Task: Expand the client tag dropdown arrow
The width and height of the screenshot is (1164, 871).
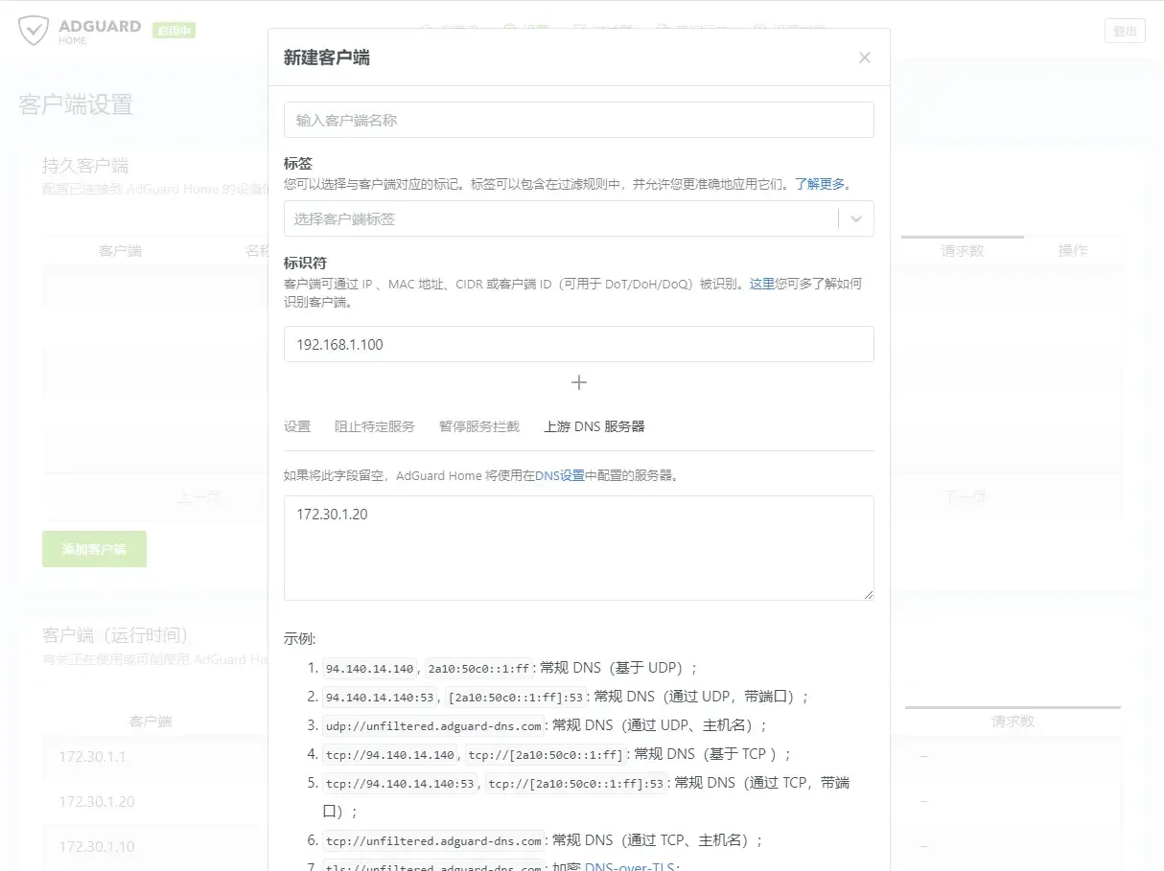Action: tap(856, 219)
